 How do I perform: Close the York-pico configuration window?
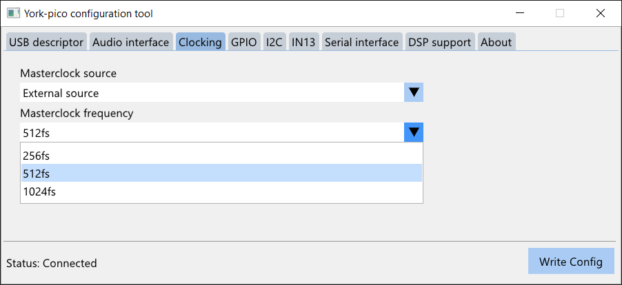600,14
